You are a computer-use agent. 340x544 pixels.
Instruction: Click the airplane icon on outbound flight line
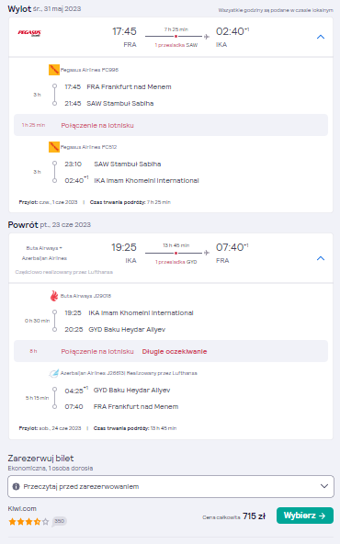207,37
